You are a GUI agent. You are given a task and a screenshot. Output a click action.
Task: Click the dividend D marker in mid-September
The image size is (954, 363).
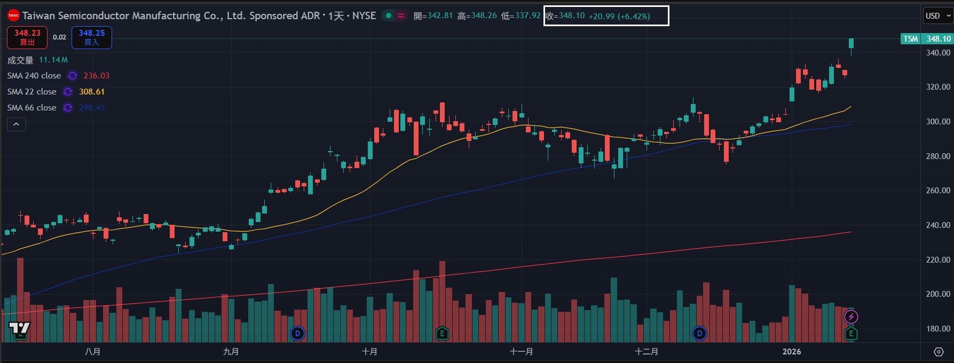297,334
